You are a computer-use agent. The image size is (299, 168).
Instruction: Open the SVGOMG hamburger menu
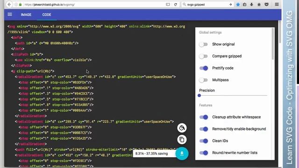coord(10,14)
